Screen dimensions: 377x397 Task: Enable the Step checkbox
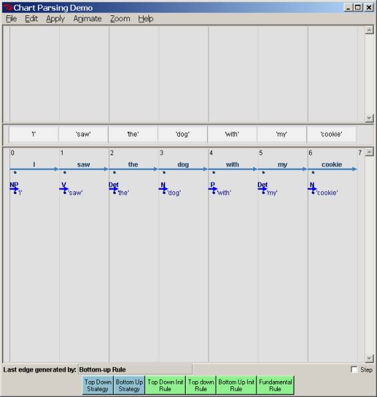pyautogui.click(x=354, y=370)
